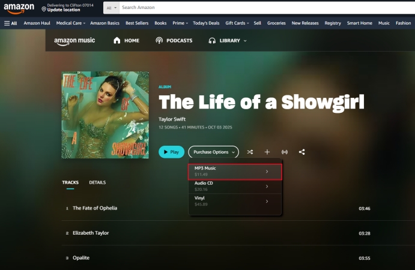
Task: Click Update location link
Action: (x=64, y=10)
